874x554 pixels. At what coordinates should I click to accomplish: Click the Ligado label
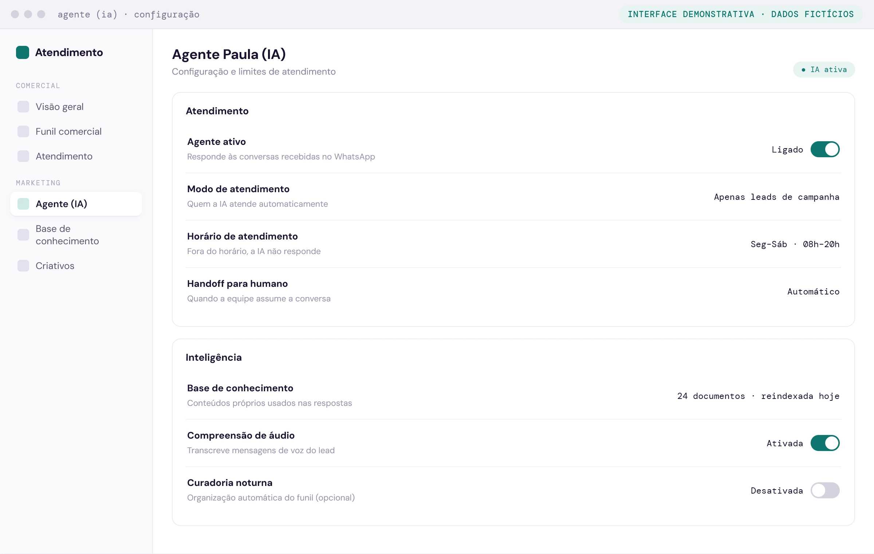pos(787,150)
